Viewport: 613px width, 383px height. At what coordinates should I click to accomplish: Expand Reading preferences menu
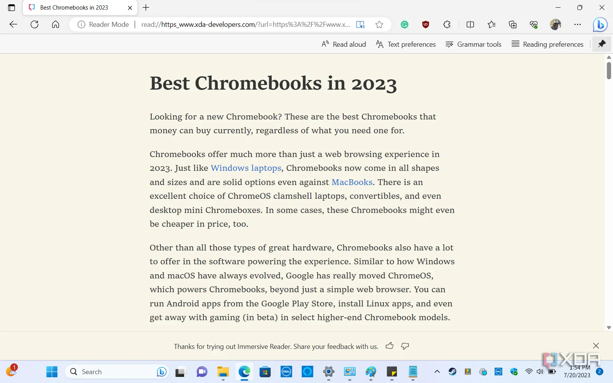pyautogui.click(x=547, y=44)
